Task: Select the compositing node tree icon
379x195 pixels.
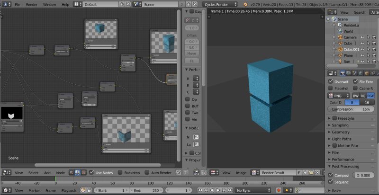Action: tap(78, 173)
